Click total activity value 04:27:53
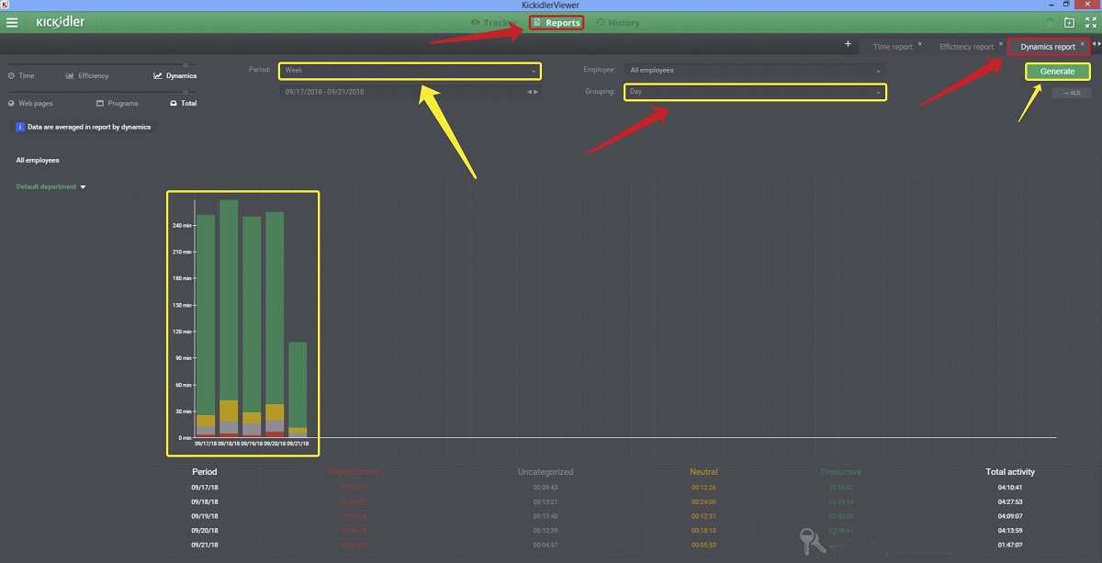The image size is (1102, 563). tap(1010, 502)
